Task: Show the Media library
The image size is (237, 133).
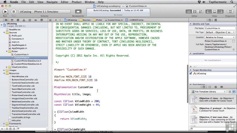Action: coord(221,87)
